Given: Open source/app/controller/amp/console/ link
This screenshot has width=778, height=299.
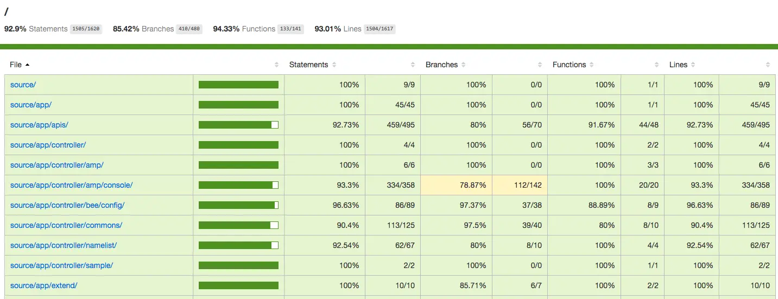Looking at the screenshot, I should point(71,185).
